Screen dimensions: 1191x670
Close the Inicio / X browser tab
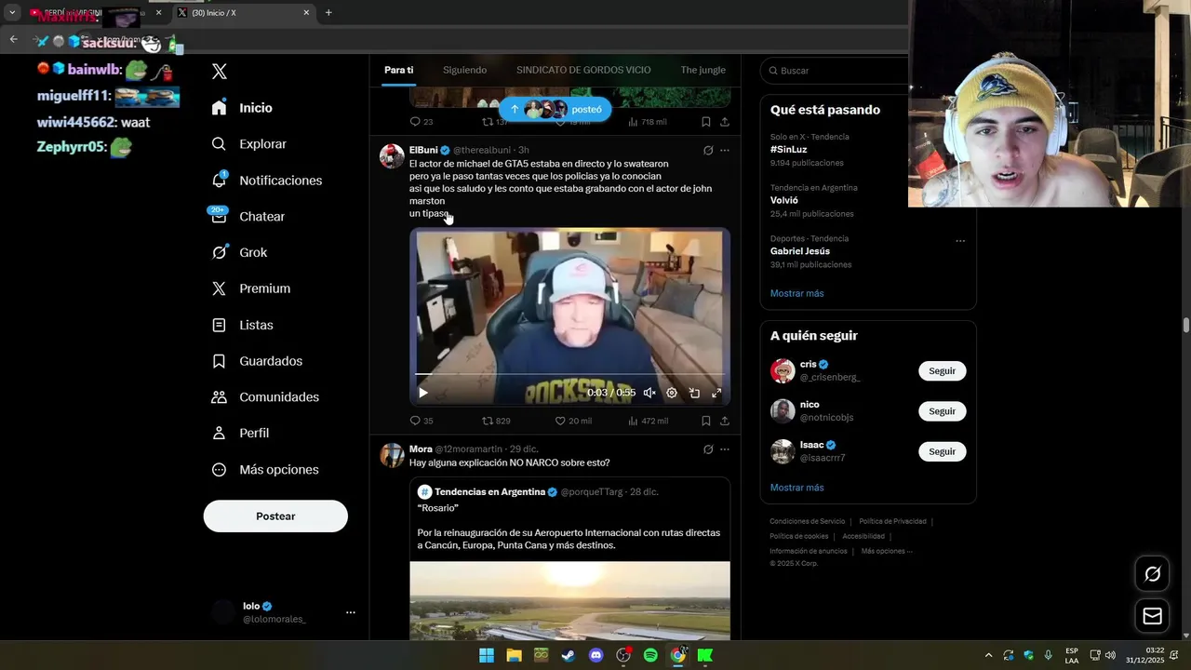coord(306,13)
